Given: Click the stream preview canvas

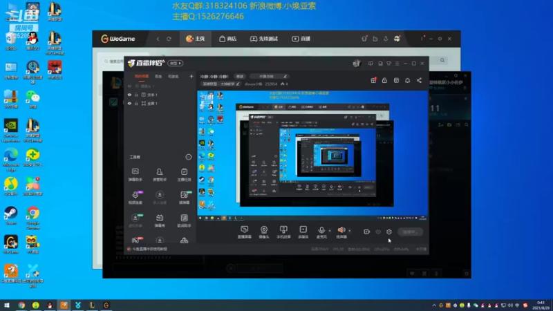Looking at the screenshot, I should click(312, 156).
